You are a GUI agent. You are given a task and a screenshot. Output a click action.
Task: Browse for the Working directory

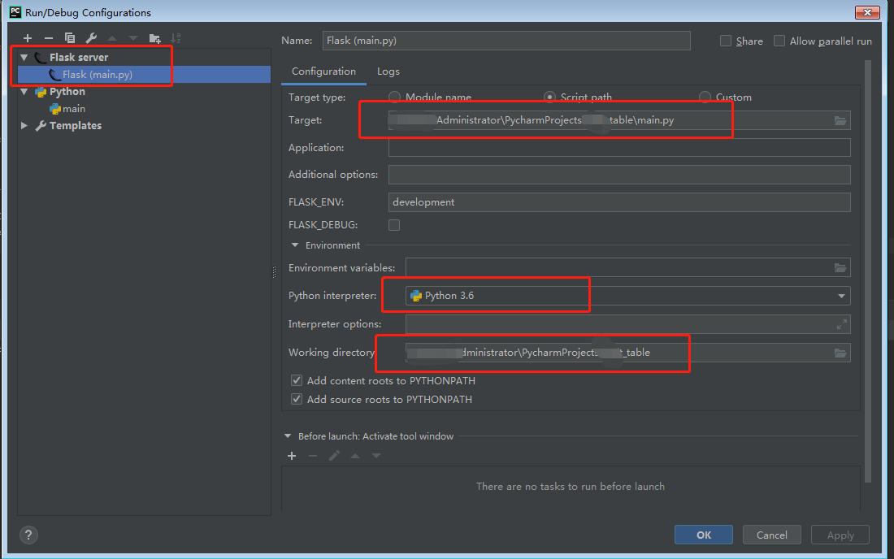[x=840, y=352]
